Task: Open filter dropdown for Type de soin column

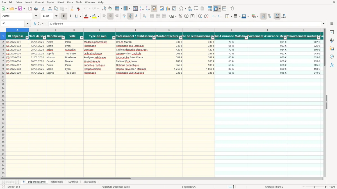Action: coord(114,38)
